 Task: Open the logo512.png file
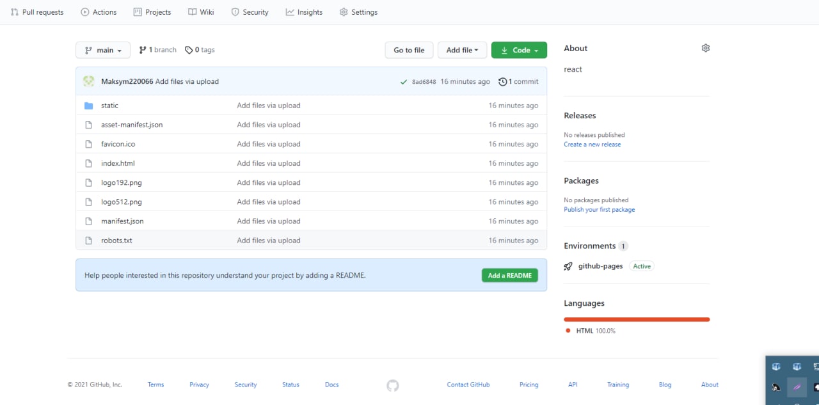(122, 202)
